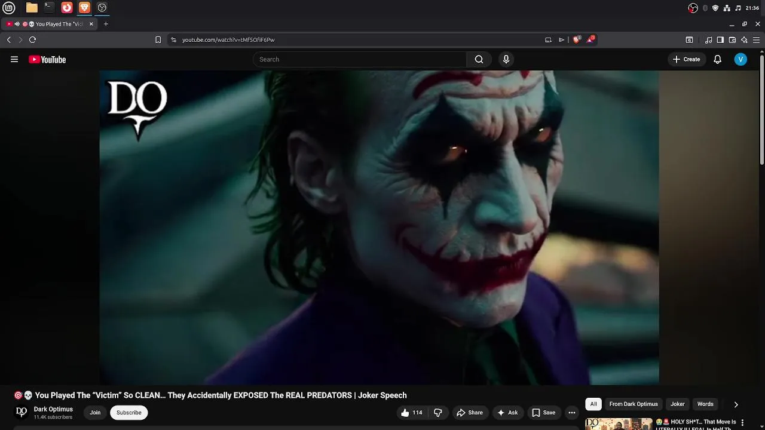
Task: Open the network connections tray icon
Action: [727, 8]
